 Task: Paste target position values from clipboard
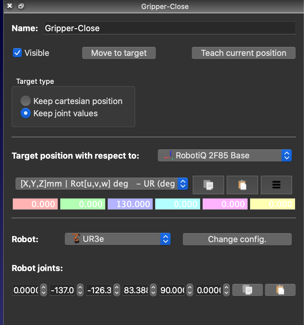(242, 185)
